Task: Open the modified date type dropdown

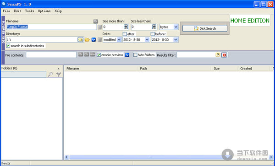Action: (119, 40)
